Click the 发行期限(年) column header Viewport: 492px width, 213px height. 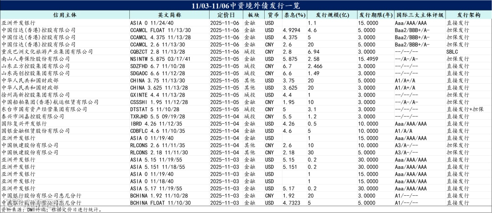375,15
